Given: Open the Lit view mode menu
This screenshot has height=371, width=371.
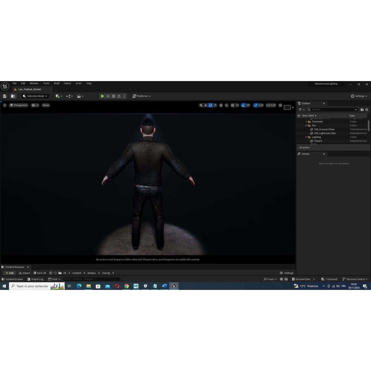Looking at the screenshot, I should 35,105.
